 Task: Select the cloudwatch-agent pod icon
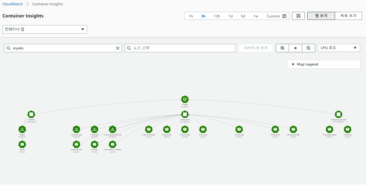click(x=329, y=129)
